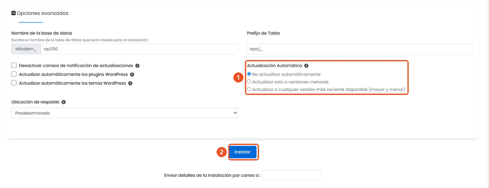Collapse the Opciones avanzadas section icon

pos(13,13)
